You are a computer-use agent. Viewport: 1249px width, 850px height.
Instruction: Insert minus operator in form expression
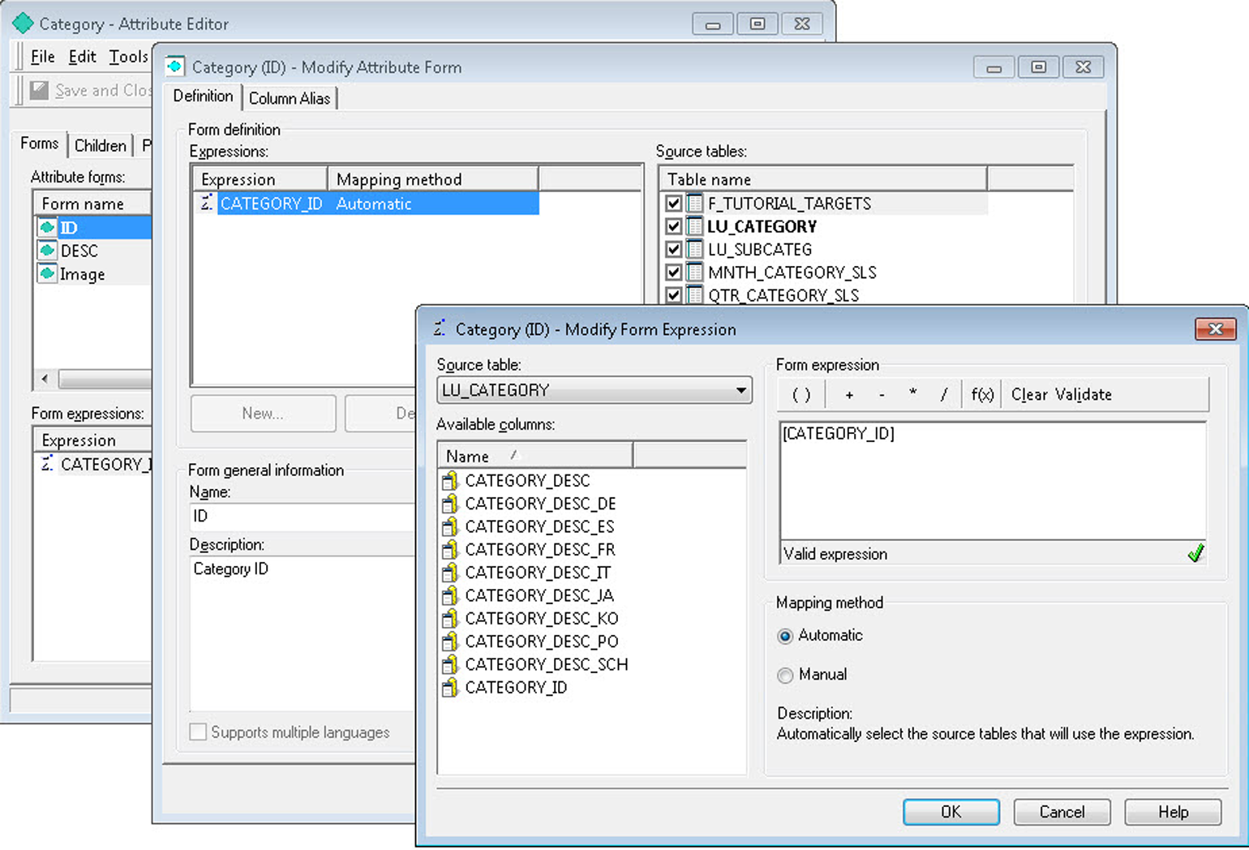click(x=882, y=395)
